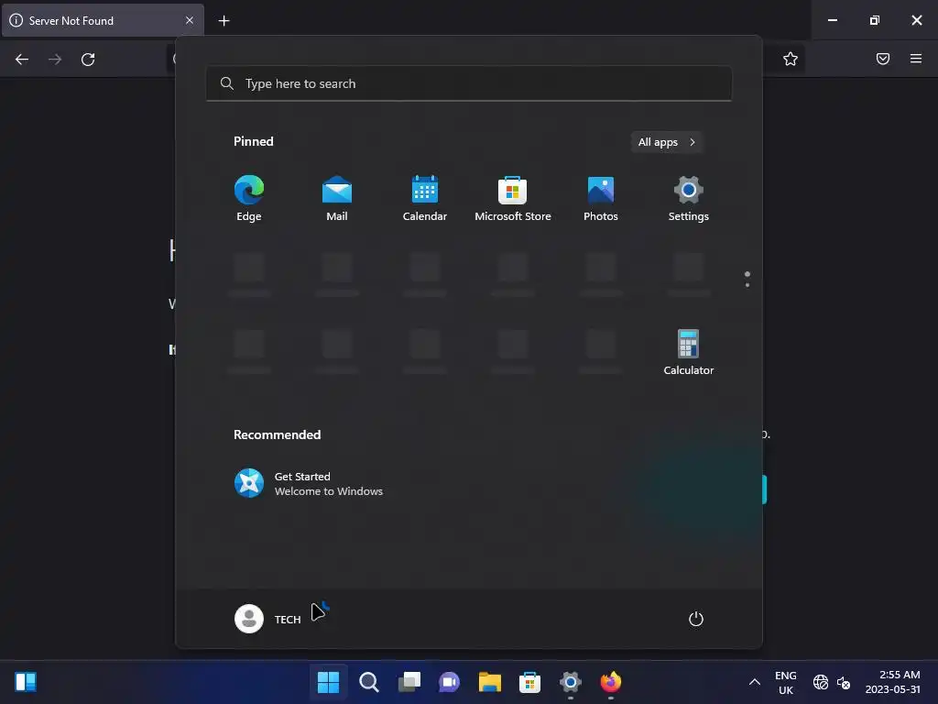Open the clock and date flyout
The height and width of the screenshot is (704, 938).
892,682
